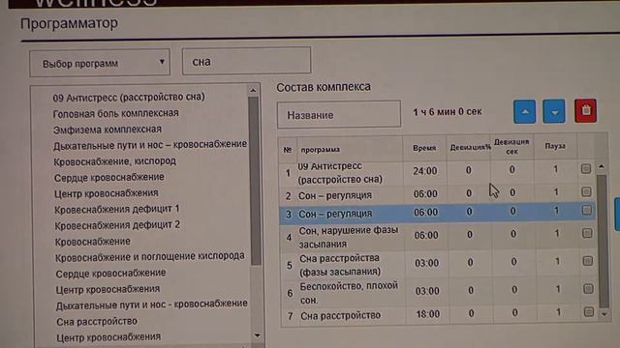Open the Выбор программ dropdown
The image size is (620, 348).
[x=100, y=63]
